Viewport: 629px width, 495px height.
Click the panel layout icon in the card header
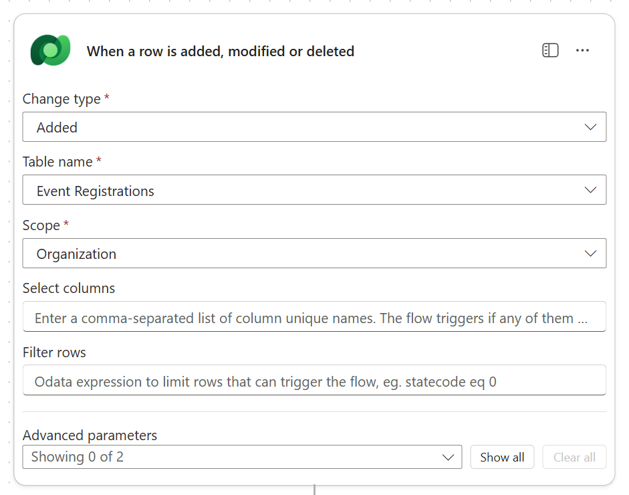(550, 51)
